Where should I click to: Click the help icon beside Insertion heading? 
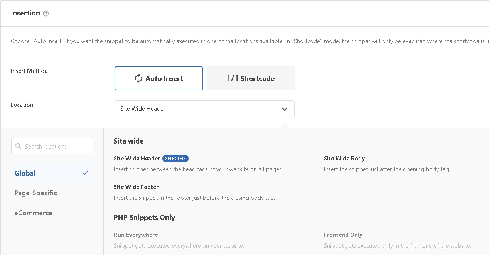46,14
